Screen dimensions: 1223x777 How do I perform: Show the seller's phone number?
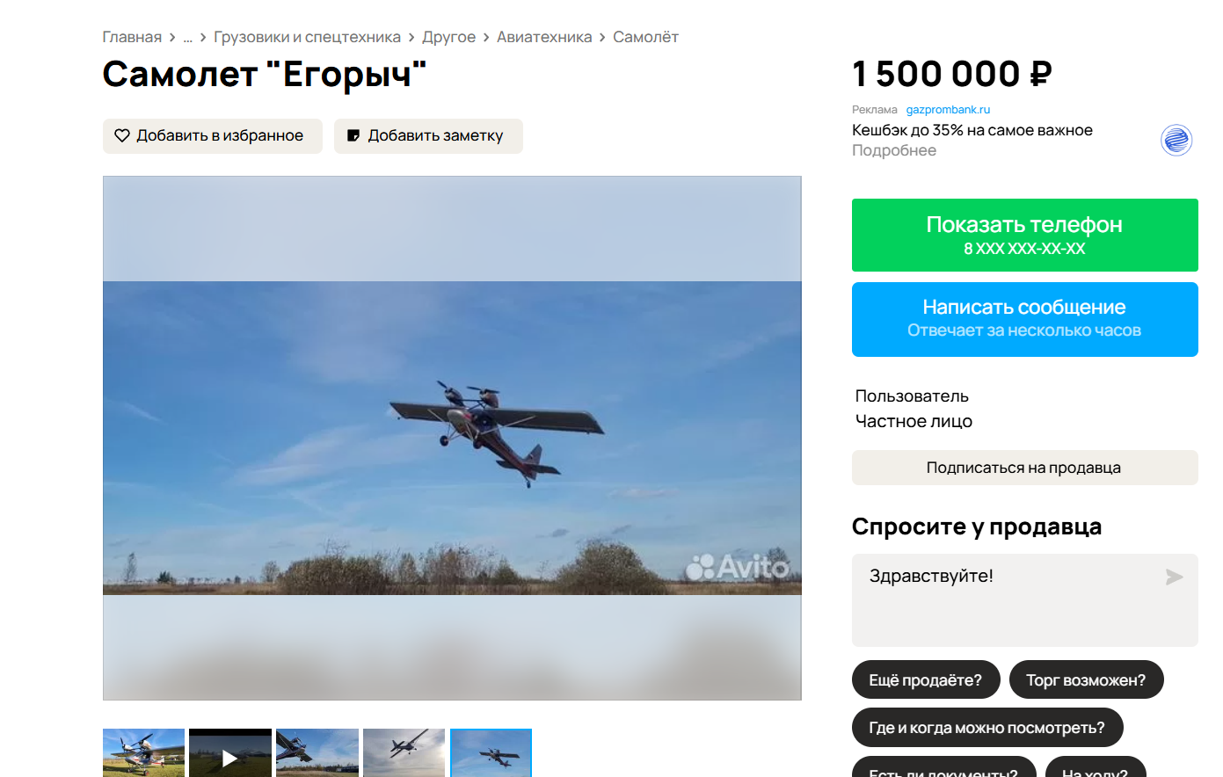(1024, 235)
